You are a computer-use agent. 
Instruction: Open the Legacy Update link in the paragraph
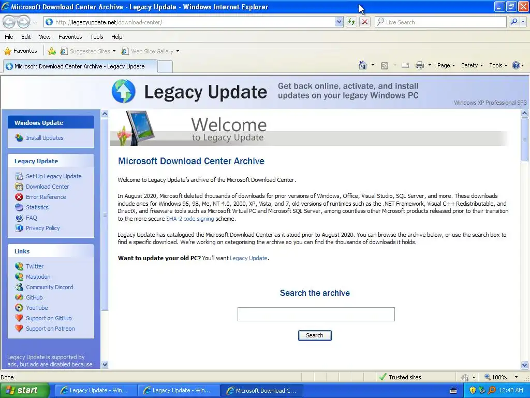click(248, 258)
